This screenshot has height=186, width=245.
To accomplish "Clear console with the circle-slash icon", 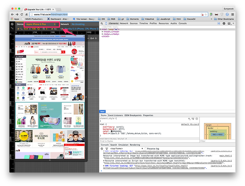I will point(102,148).
